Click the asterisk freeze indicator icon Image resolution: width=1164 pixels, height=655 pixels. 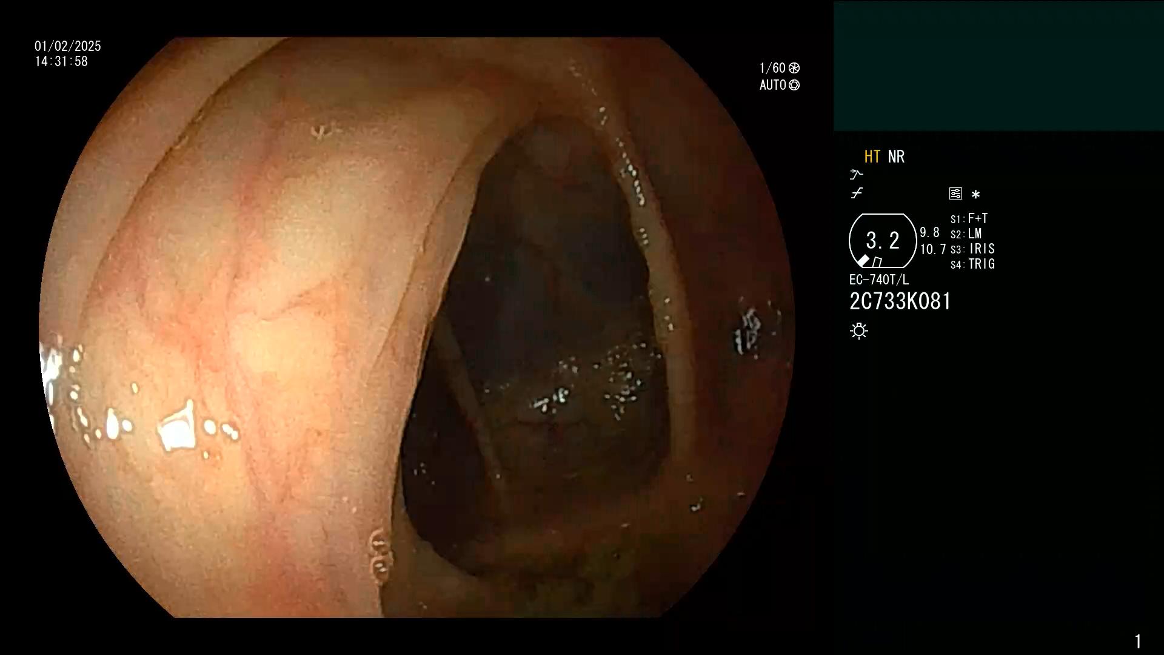point(975,194)
